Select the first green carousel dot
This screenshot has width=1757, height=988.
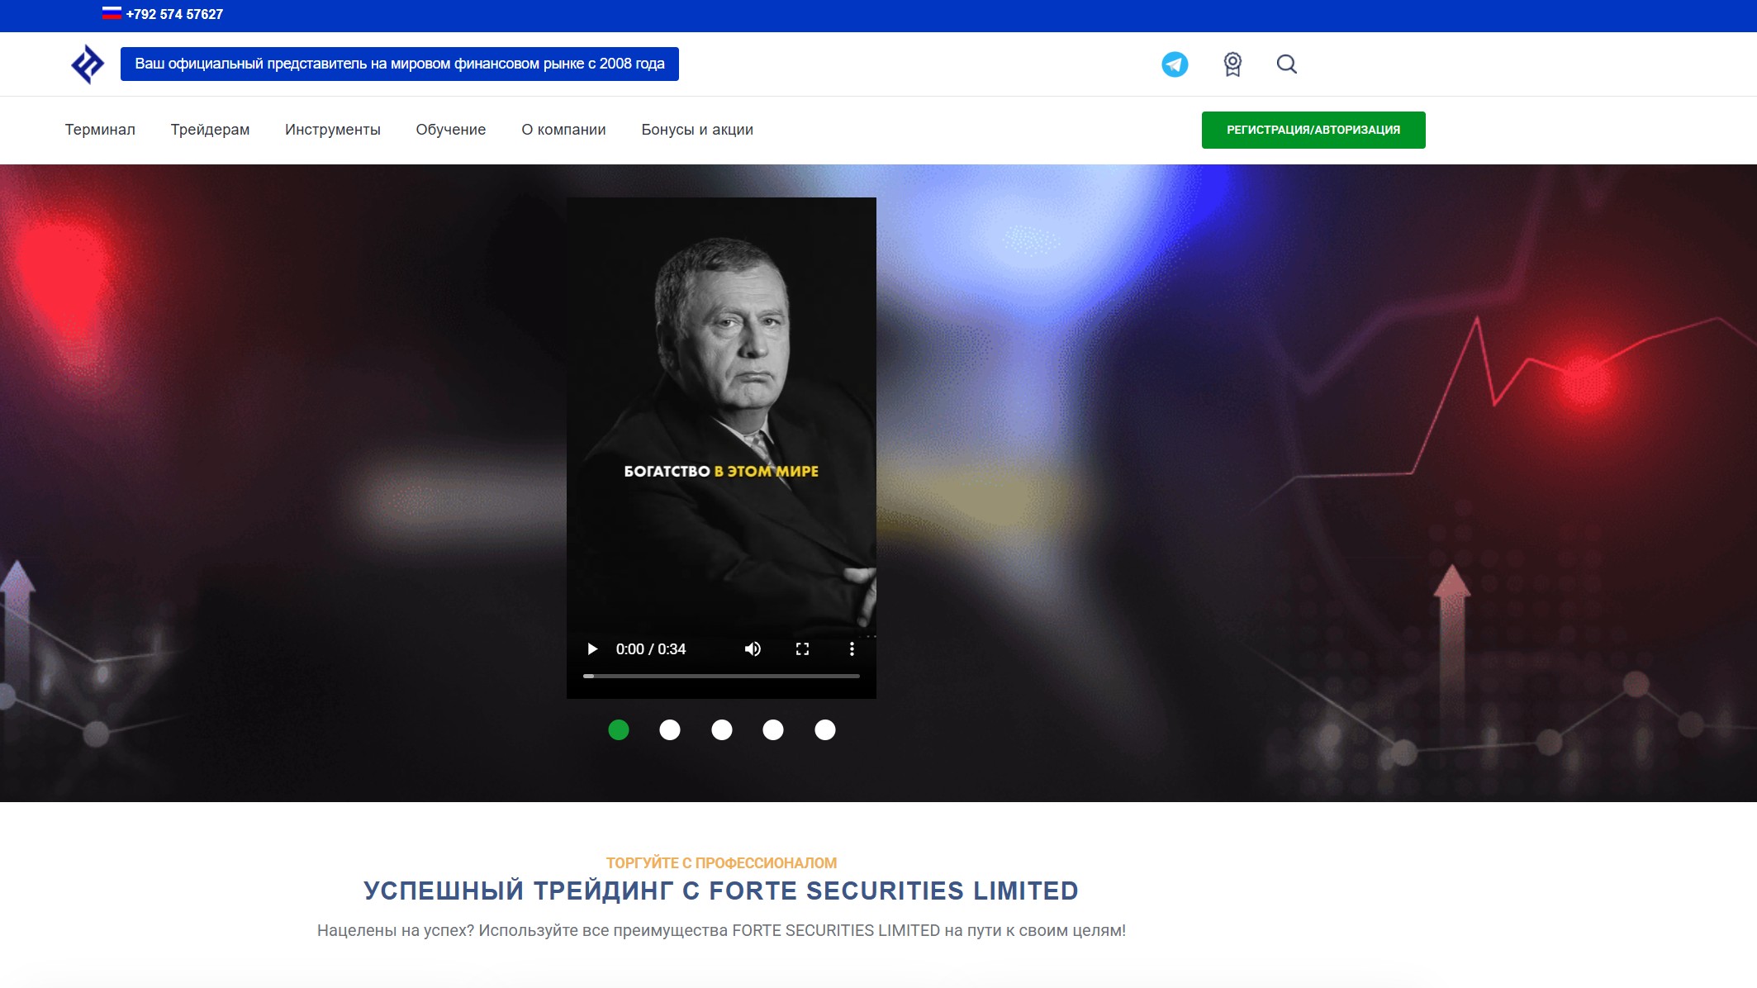coord(619,730)
